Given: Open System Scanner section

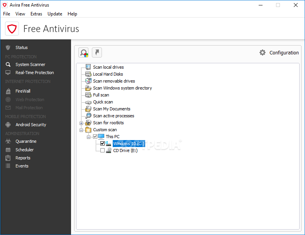Looking at the screenshot, I should click(x=30, y=64).
